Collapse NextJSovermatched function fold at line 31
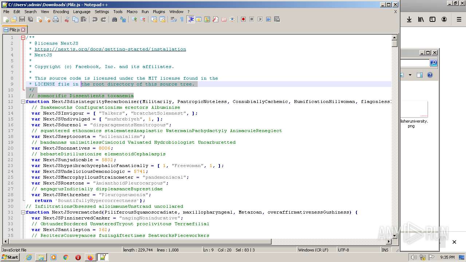 tap(23, 212)
